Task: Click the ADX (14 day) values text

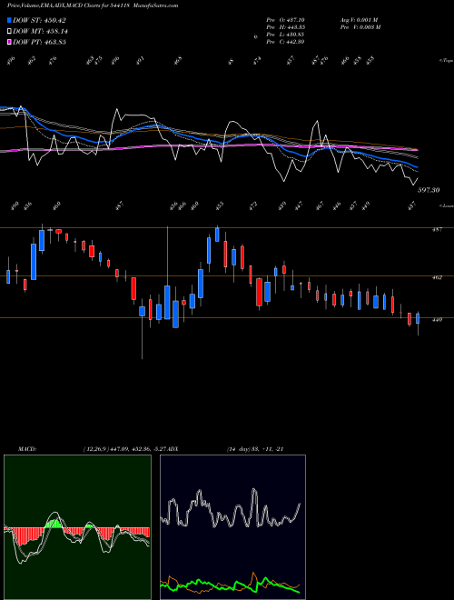Action: [x=255, y=449]
